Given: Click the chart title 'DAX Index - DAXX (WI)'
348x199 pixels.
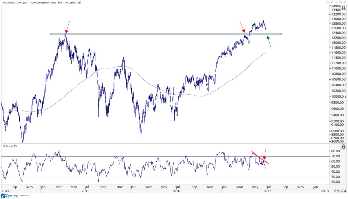Looking at the screenshot, I should pyautogui.click(x=16, y=3).
